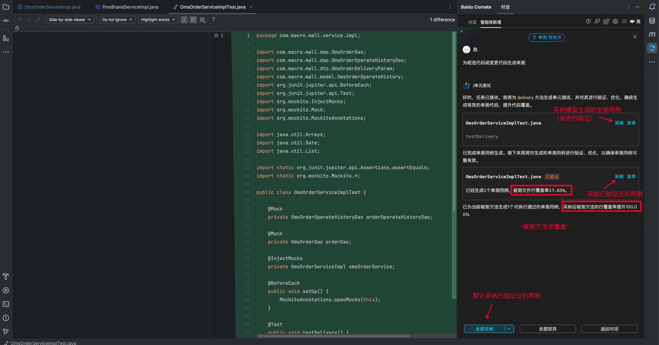This screenshot has width=659, height=345.
Task: Click 放弃 for the unverified test case
Action: [631, 123]
